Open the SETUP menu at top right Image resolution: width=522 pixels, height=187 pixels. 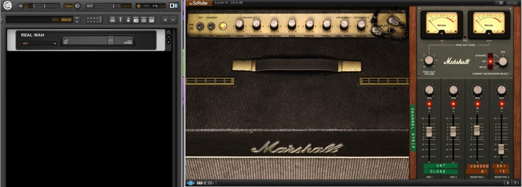tap(512, 3)
